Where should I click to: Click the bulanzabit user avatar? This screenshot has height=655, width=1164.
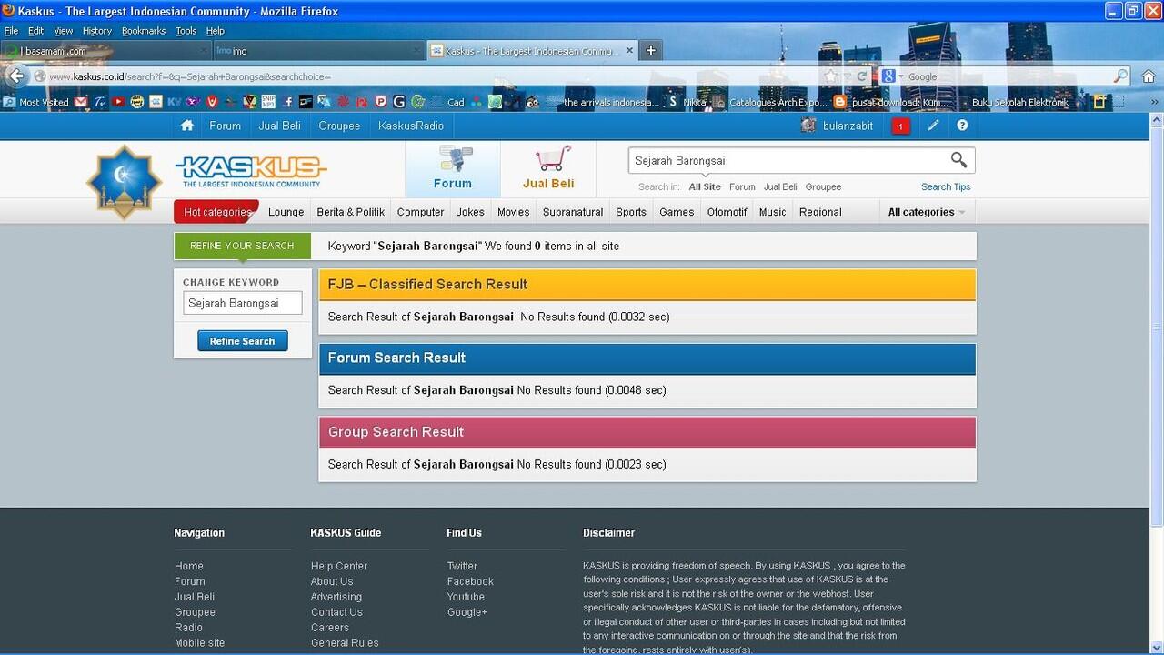[808, 126]
